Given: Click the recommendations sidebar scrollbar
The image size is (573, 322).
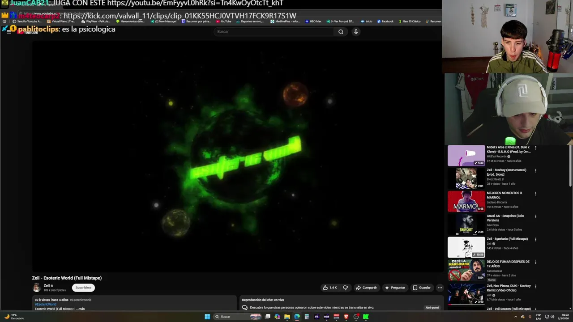Looking at the screenshot, I should coord(570,165).
